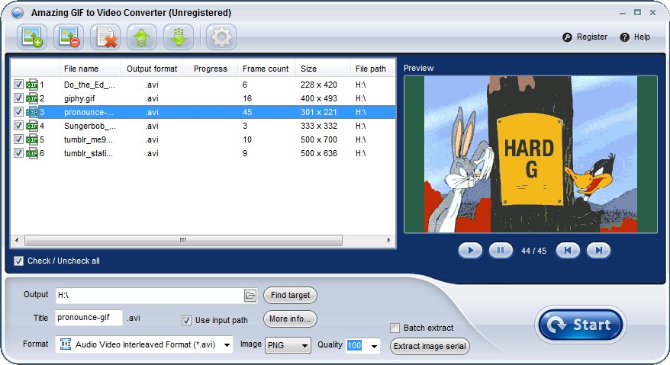
Task: Select the Sungerbob_ file name
Action: pos(90,126)
